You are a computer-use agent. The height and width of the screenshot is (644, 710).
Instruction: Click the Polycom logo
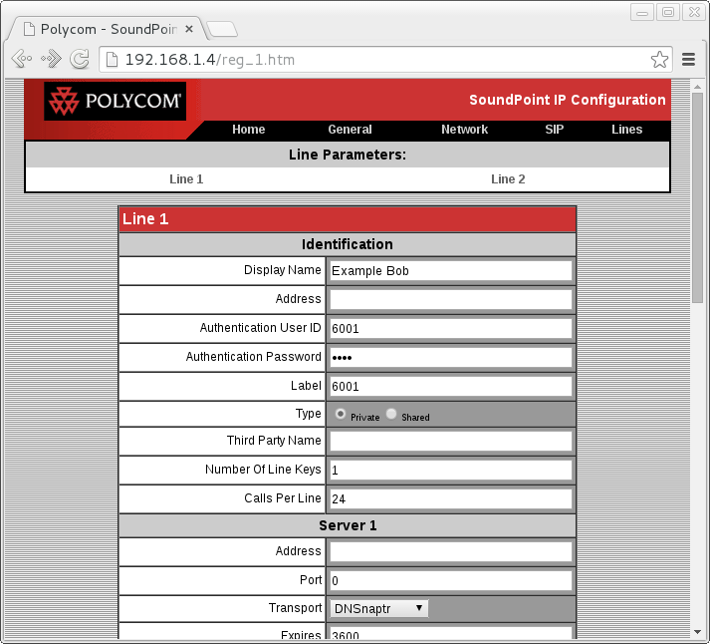pos(115,101)
